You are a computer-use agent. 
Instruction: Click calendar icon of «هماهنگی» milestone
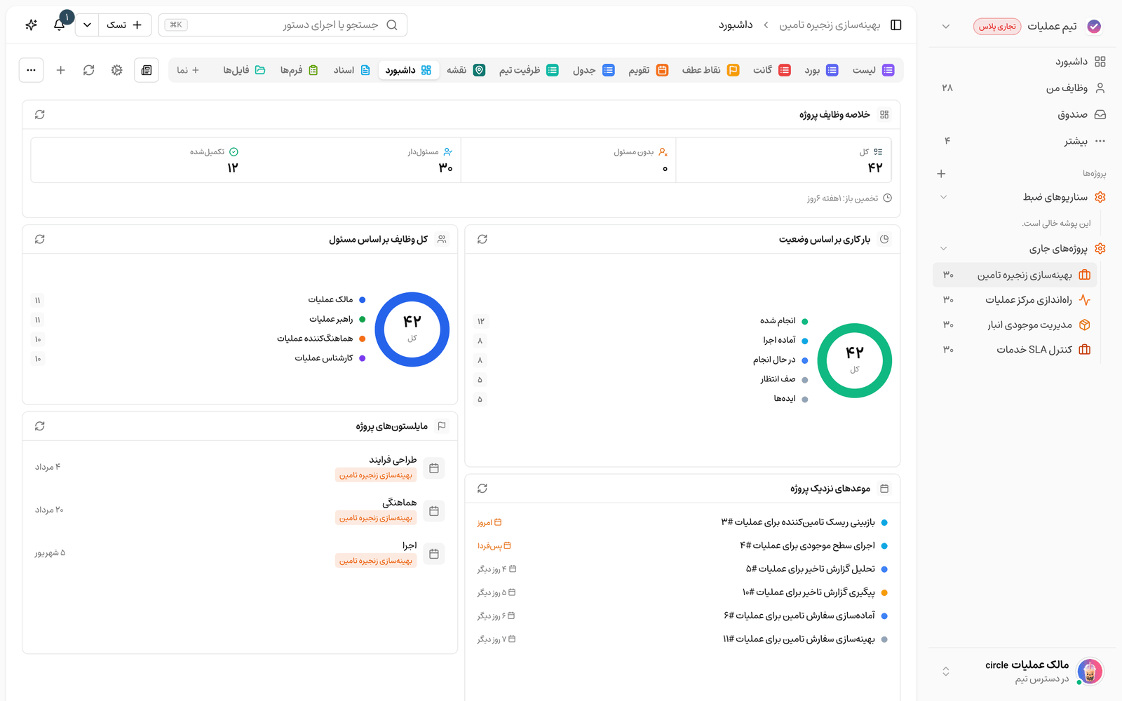click(434, 511)
